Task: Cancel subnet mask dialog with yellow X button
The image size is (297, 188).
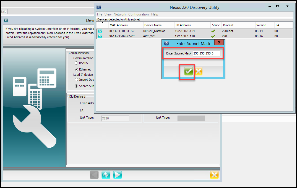Action: pos(198,71)
